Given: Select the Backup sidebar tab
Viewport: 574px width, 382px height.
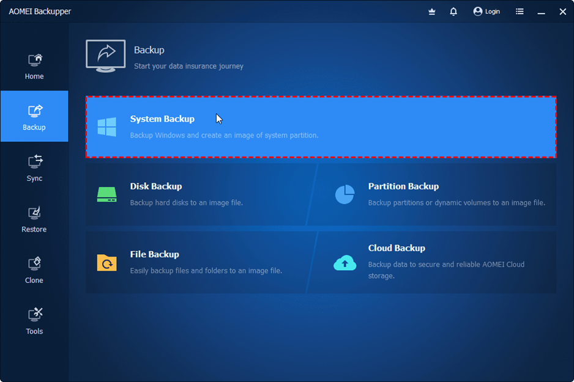Looking at the screenshot, I should pyautogui.click(x=34, y=117).
